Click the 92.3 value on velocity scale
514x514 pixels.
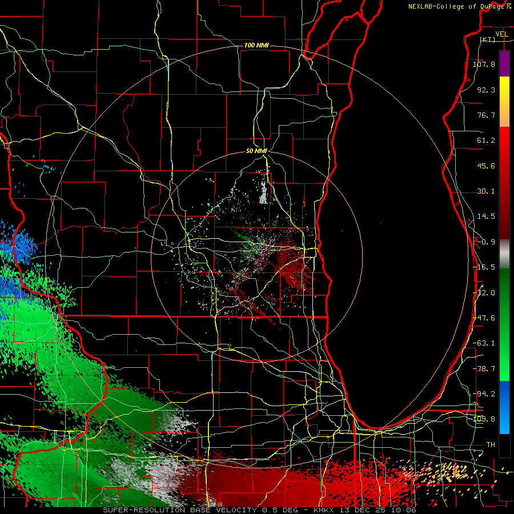point(486,90)
